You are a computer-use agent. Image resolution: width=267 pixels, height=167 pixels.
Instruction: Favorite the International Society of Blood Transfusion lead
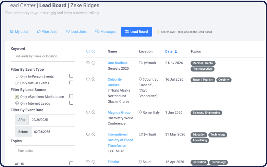tap(88, 134)
